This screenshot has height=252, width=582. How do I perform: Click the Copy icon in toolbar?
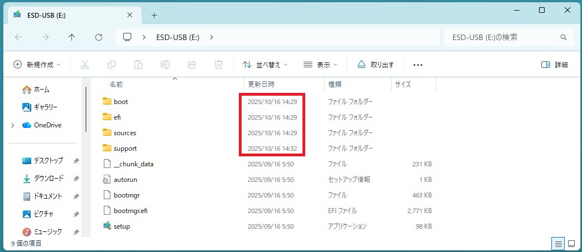click(112, 65)
